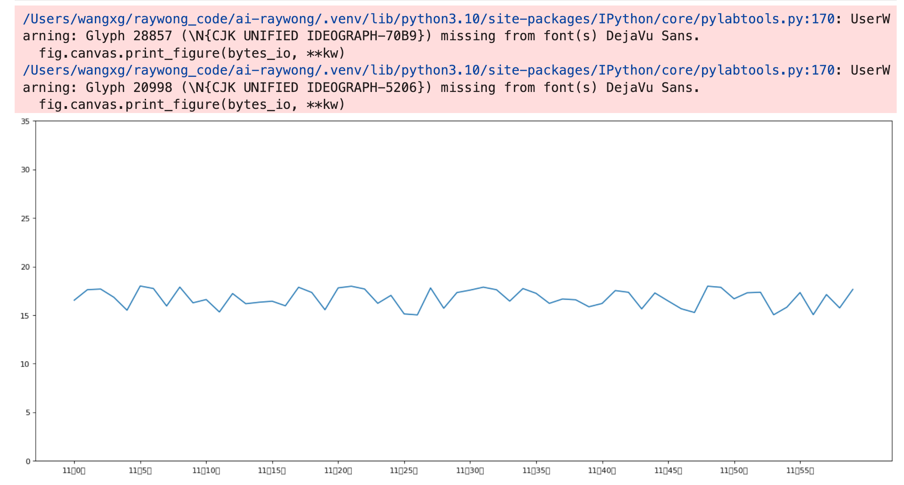Screen dimensions: 904x485
Task: Click the first x-axis tick label 11:0
Action: click(x=74, y=470)
